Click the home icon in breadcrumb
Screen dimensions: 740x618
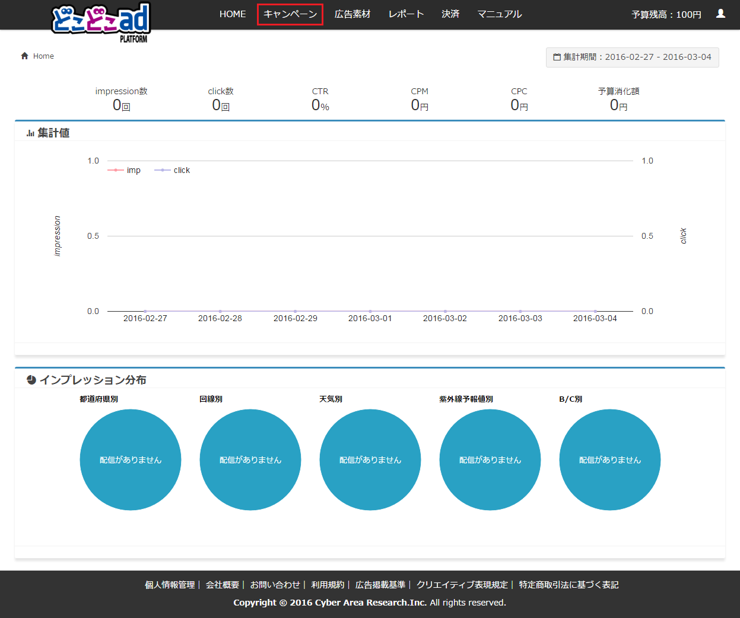pos(25,56)
